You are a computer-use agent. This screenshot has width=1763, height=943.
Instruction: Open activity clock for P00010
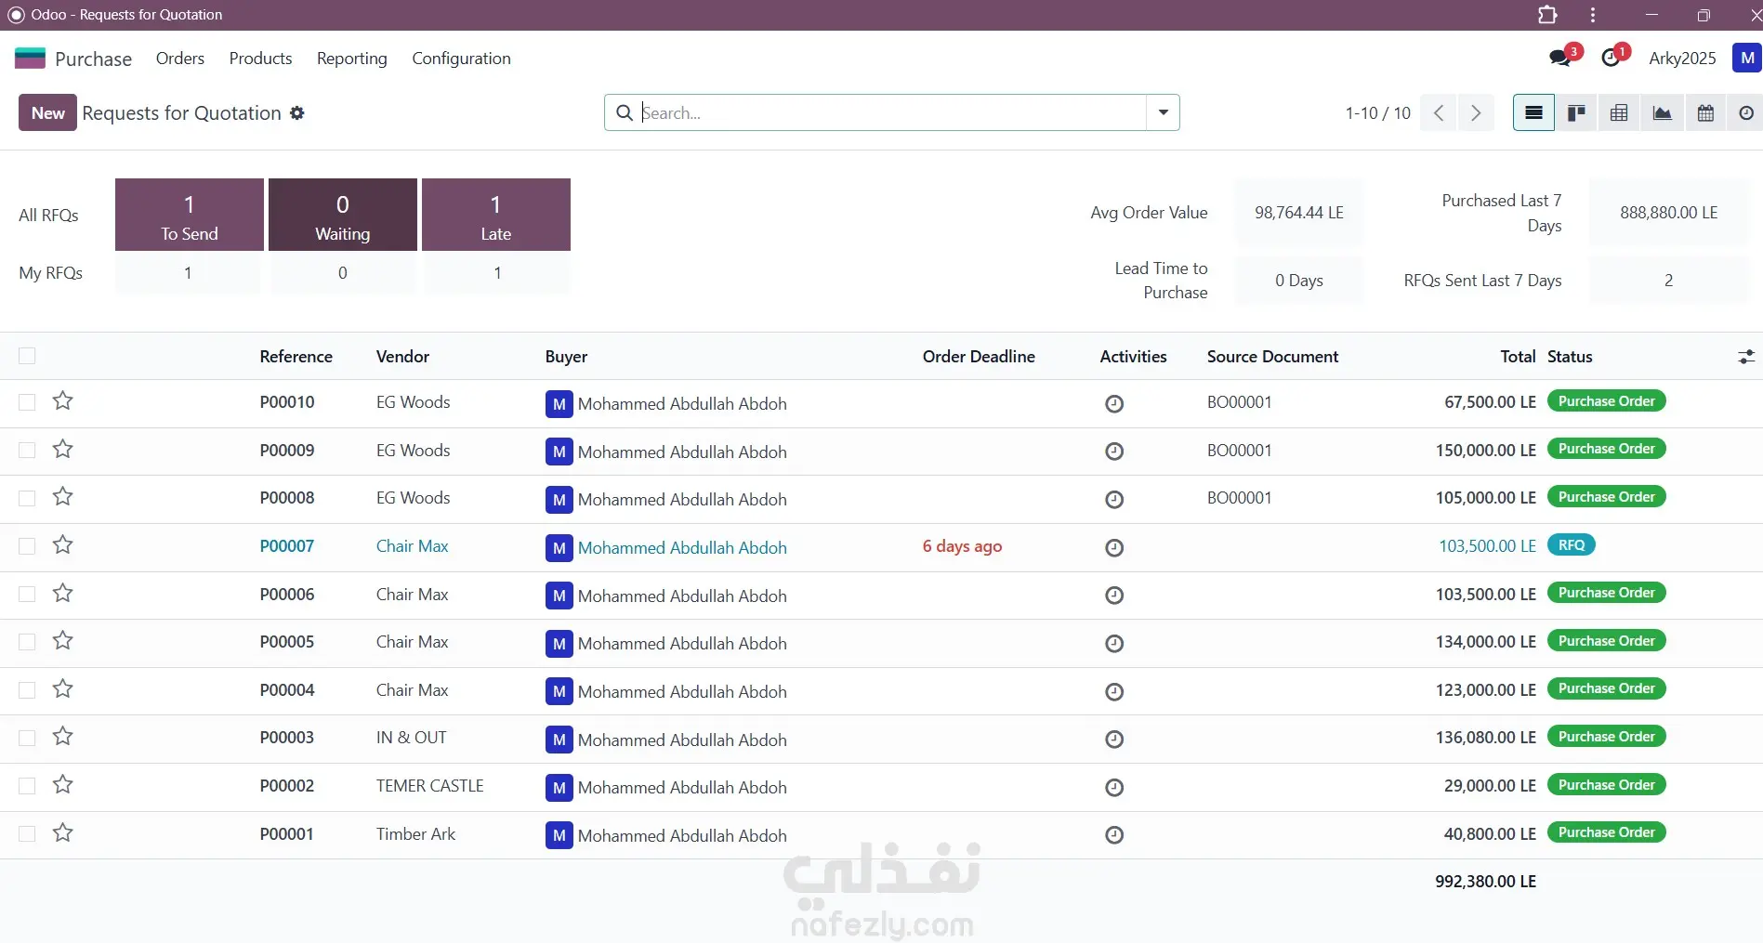click(x=1114, y=404)
